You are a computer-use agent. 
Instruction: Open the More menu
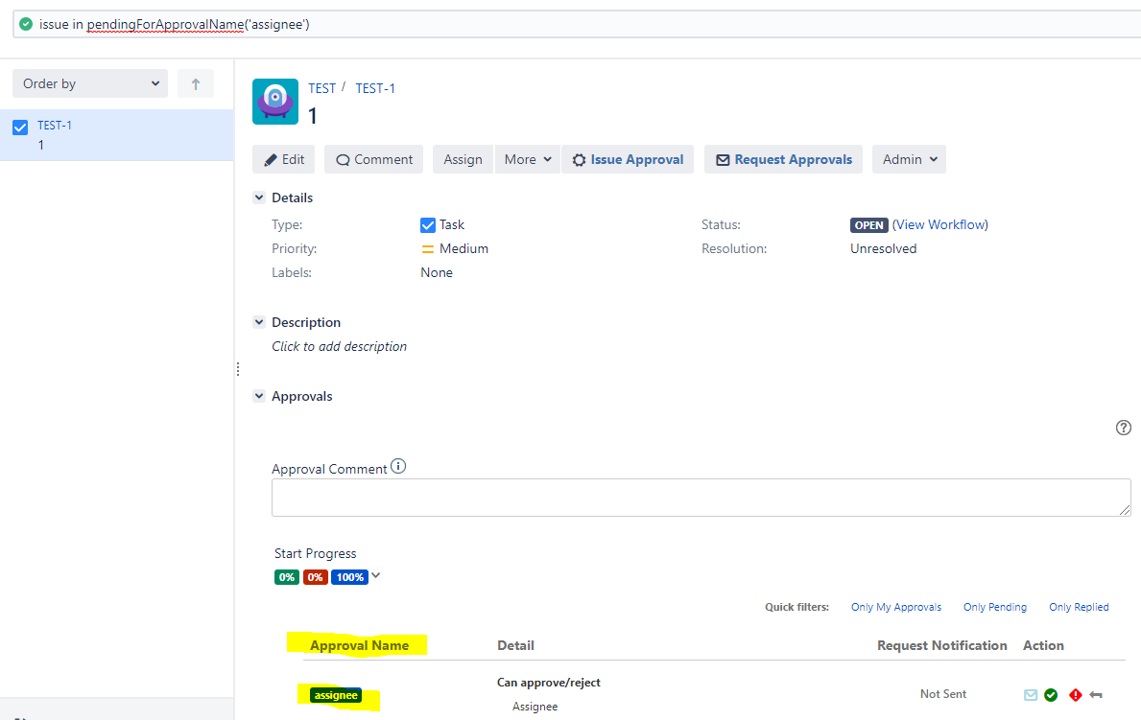coord(528,159)
